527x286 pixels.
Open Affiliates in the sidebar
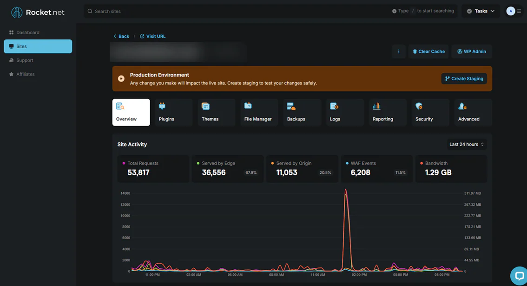pyautogui.click(x=38, y=74)
